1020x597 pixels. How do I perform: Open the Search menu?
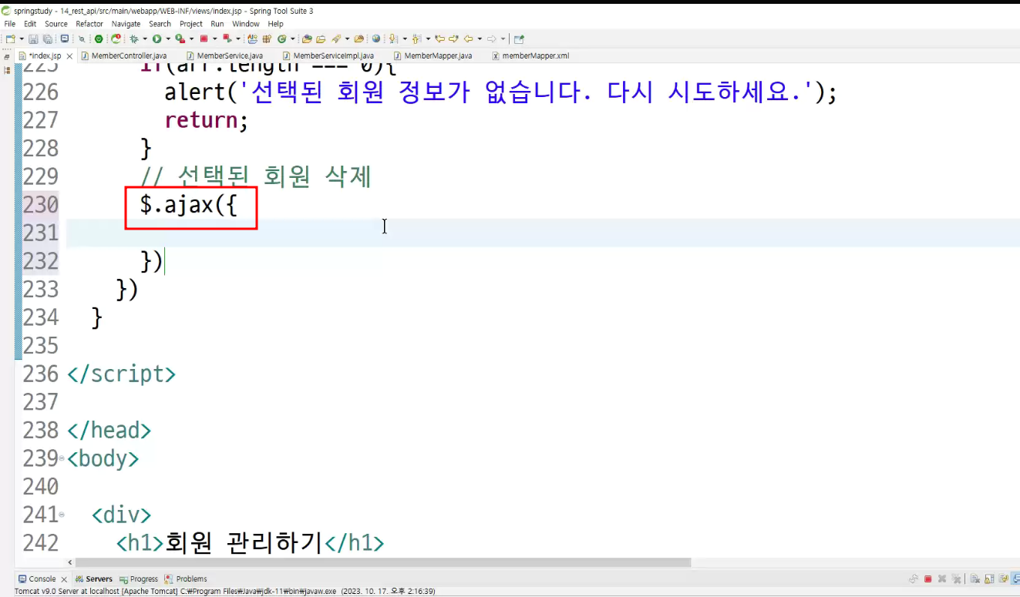[x=160, y=24]
